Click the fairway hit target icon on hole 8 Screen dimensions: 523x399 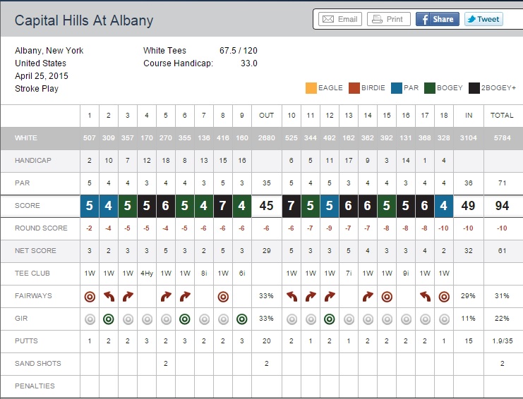[x=223, y=296]
